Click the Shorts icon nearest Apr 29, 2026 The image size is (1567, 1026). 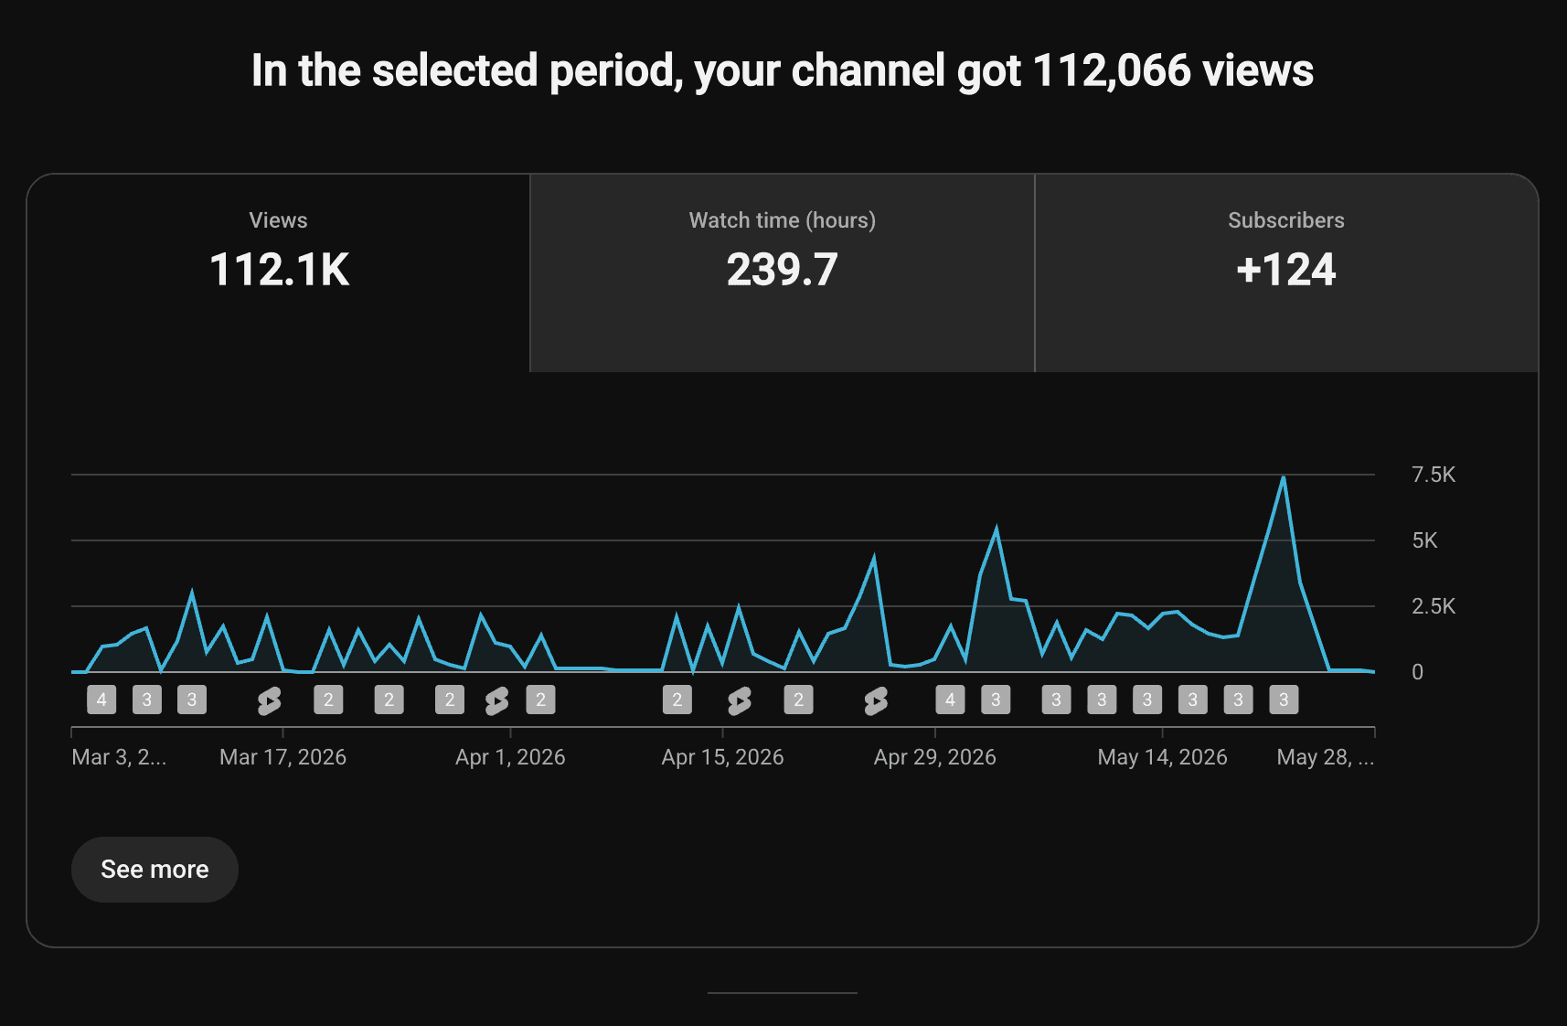(875, 701)
